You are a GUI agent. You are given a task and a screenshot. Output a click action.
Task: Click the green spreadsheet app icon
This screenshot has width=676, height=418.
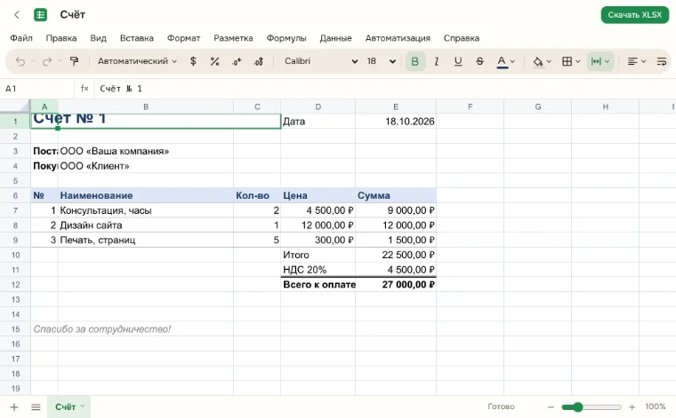(41, 14)
